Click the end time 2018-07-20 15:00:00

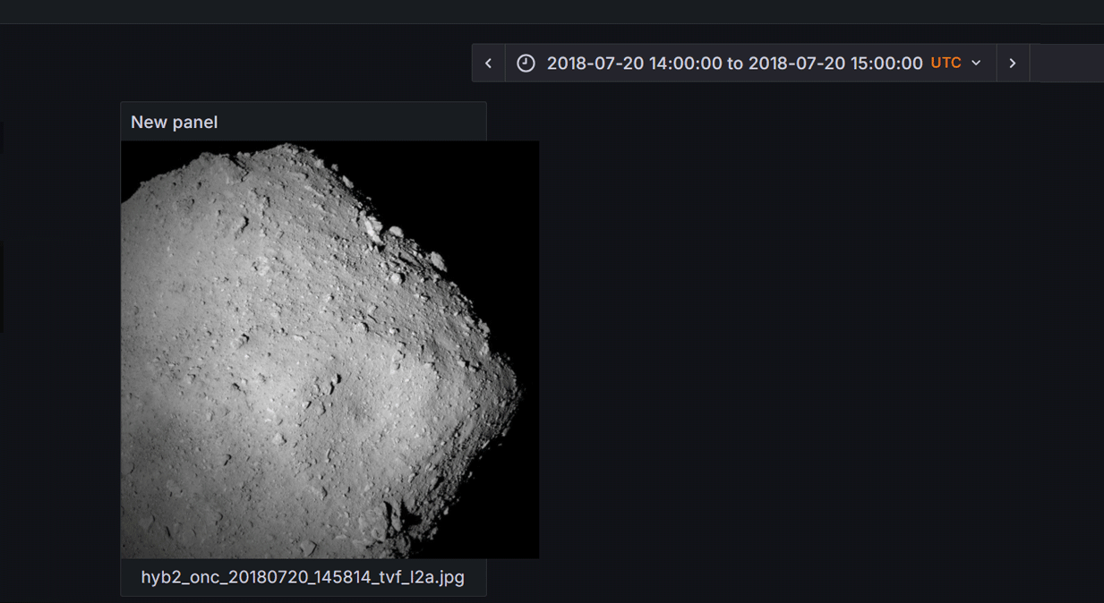(835, 64)
